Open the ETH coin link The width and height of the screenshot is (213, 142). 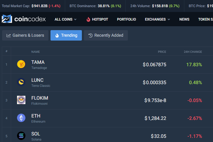(x=36, y=116)
